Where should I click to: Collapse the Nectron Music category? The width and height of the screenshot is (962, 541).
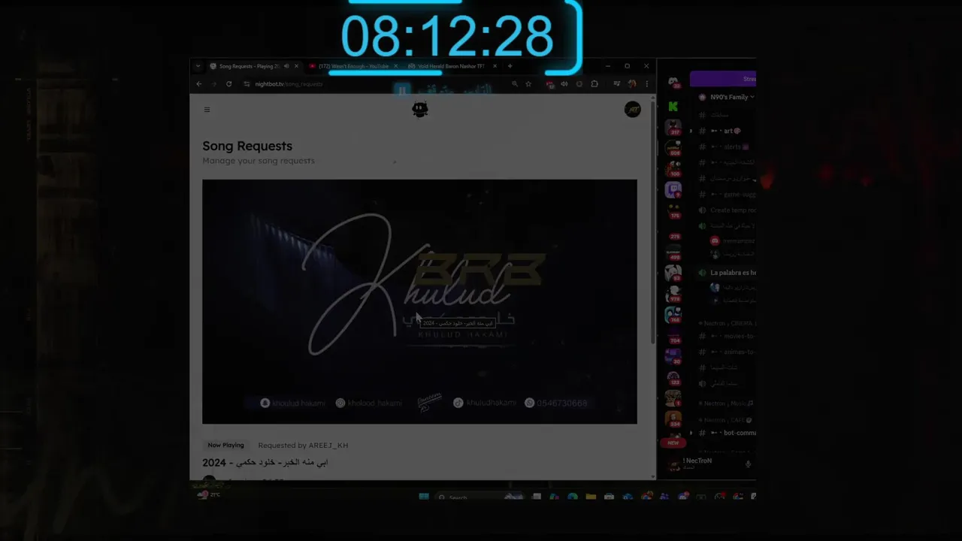tap(725, 403)
